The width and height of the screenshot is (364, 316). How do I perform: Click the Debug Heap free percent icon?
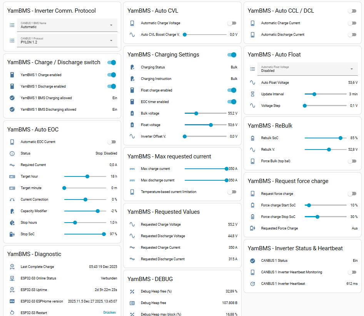132,291
